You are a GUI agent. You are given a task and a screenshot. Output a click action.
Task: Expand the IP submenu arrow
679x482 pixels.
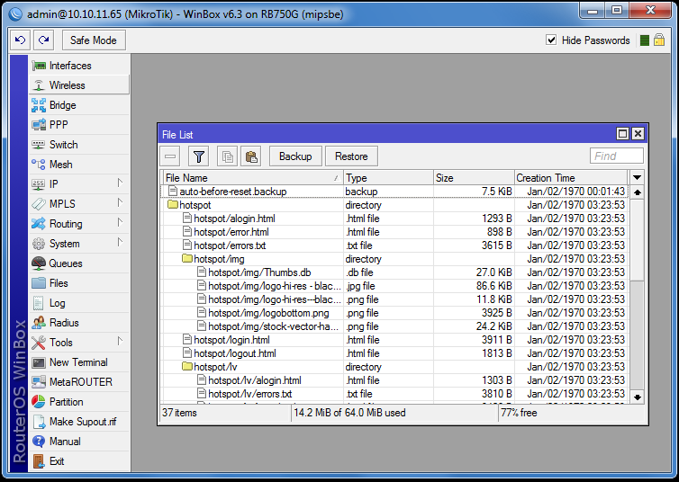121,183
